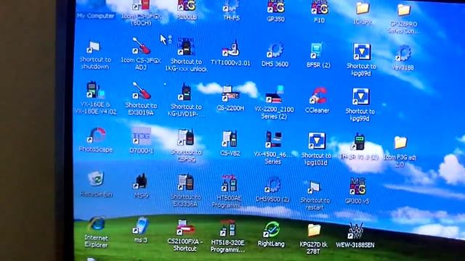
Task: Launch Shortcut to EX3019A
Action: (141, 99)
